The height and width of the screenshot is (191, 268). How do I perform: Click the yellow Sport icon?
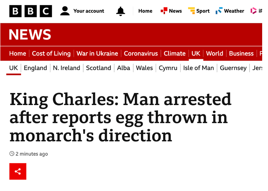tap(191, 10)
